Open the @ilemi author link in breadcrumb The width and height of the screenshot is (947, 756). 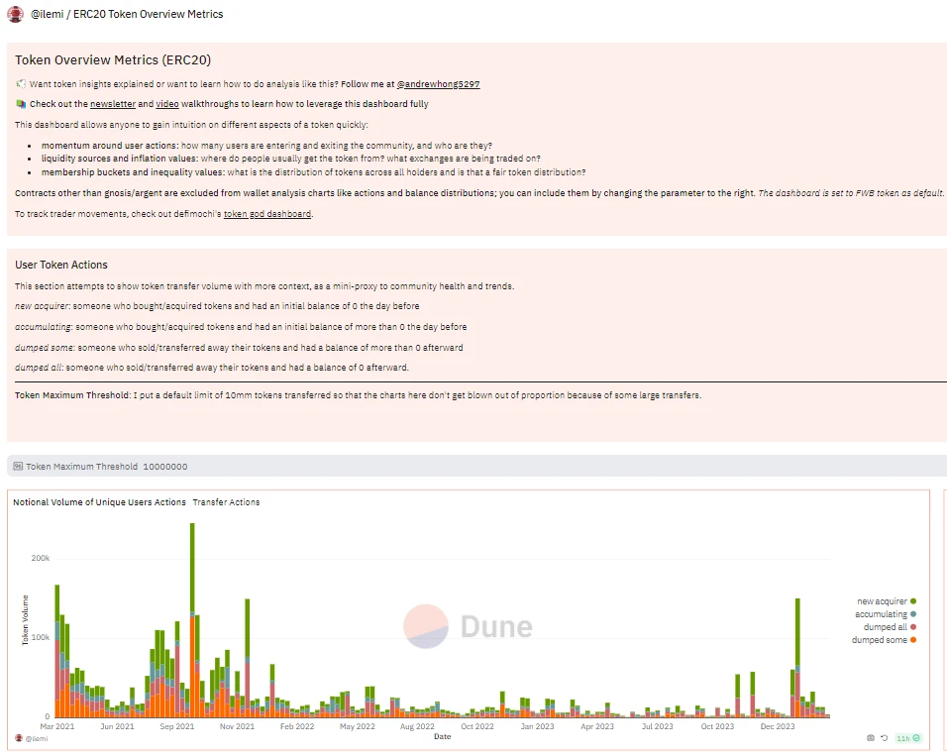pos(48,14)
